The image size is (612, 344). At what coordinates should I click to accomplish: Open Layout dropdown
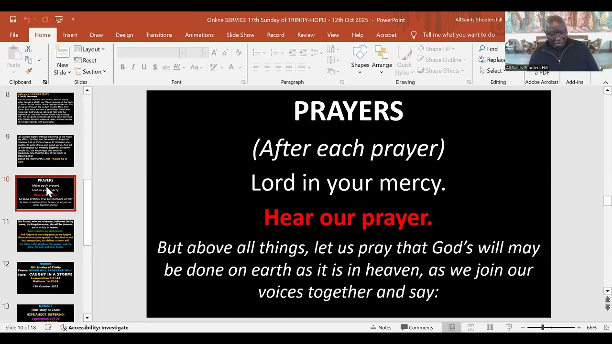point(89,49)
